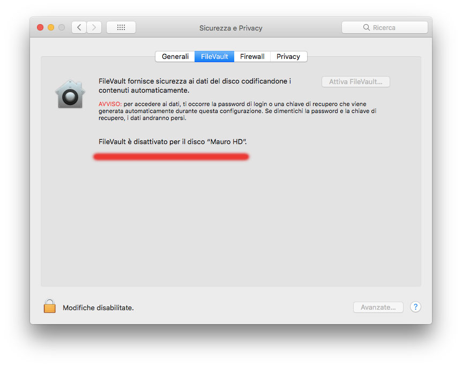Open the Firewall tab
462x367 pixels.
(x=252, y=57)
